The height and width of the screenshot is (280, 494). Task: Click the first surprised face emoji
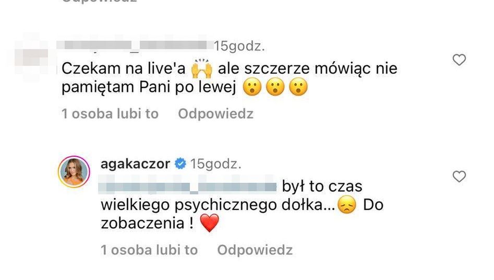click(x=252, y=87)
